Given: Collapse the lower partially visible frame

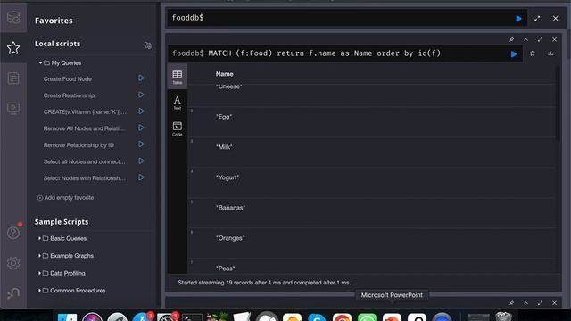Looking at the screenshot, I should coord(525,303).
